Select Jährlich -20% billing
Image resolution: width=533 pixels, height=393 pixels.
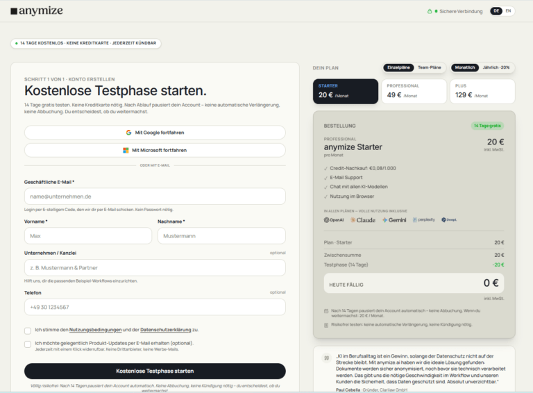(x=496, y=67)
